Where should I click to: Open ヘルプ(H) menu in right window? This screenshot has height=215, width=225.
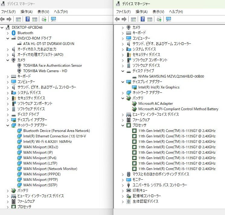[x=176, y=11]
